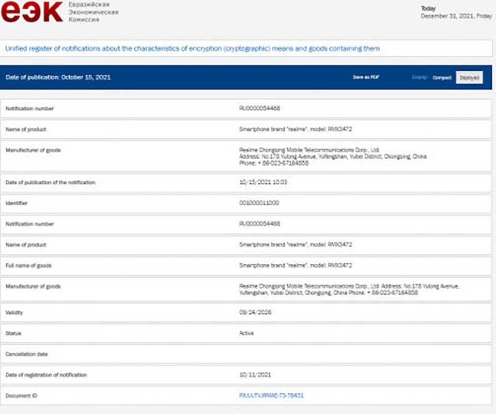Viewport: 496px width, 414px height.
Task: Click the EEK logo
Action: click(32, 12)
